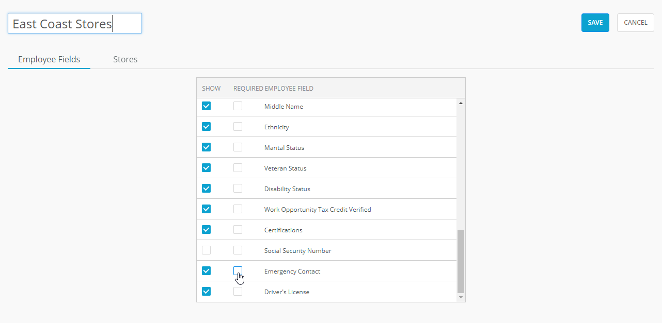Screen dimensions: 662x323
Task: Toggle Show checkbox for Disability Status
Action: (x=206, y=188)
